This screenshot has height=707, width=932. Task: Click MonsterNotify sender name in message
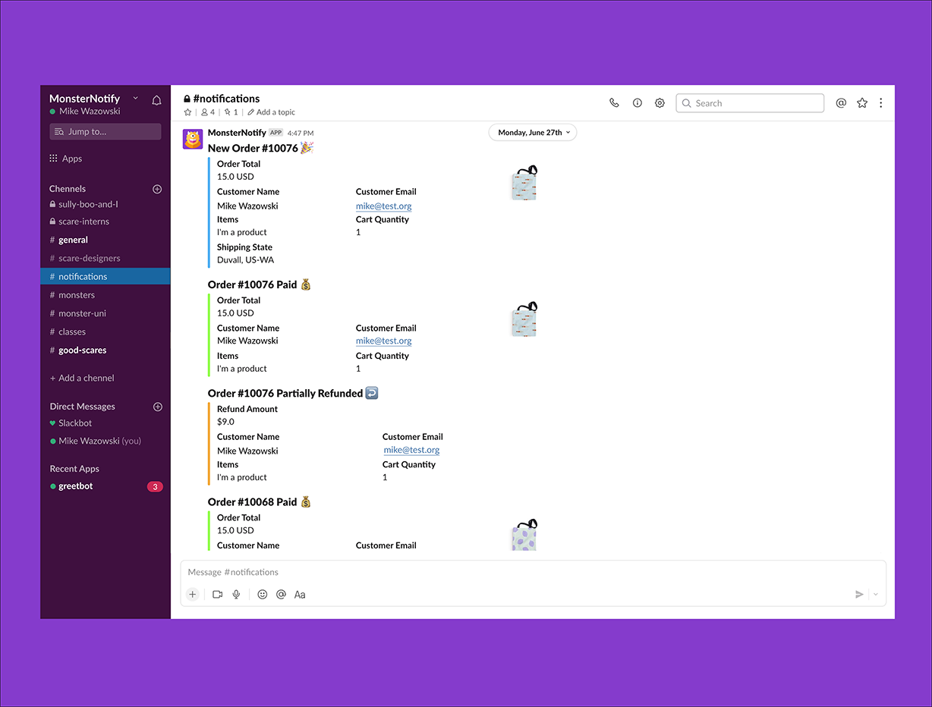(x=237, y=133)
